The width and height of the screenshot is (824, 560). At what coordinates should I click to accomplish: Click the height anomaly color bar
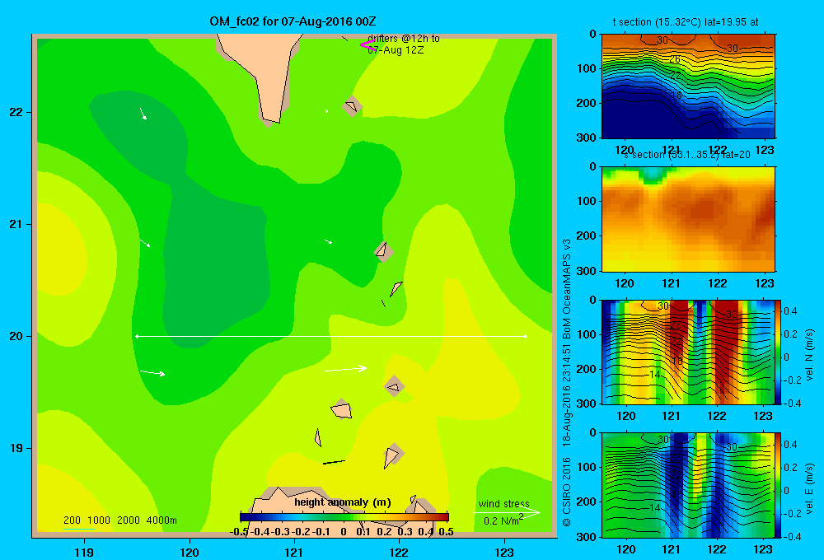(x=344, y=516)
